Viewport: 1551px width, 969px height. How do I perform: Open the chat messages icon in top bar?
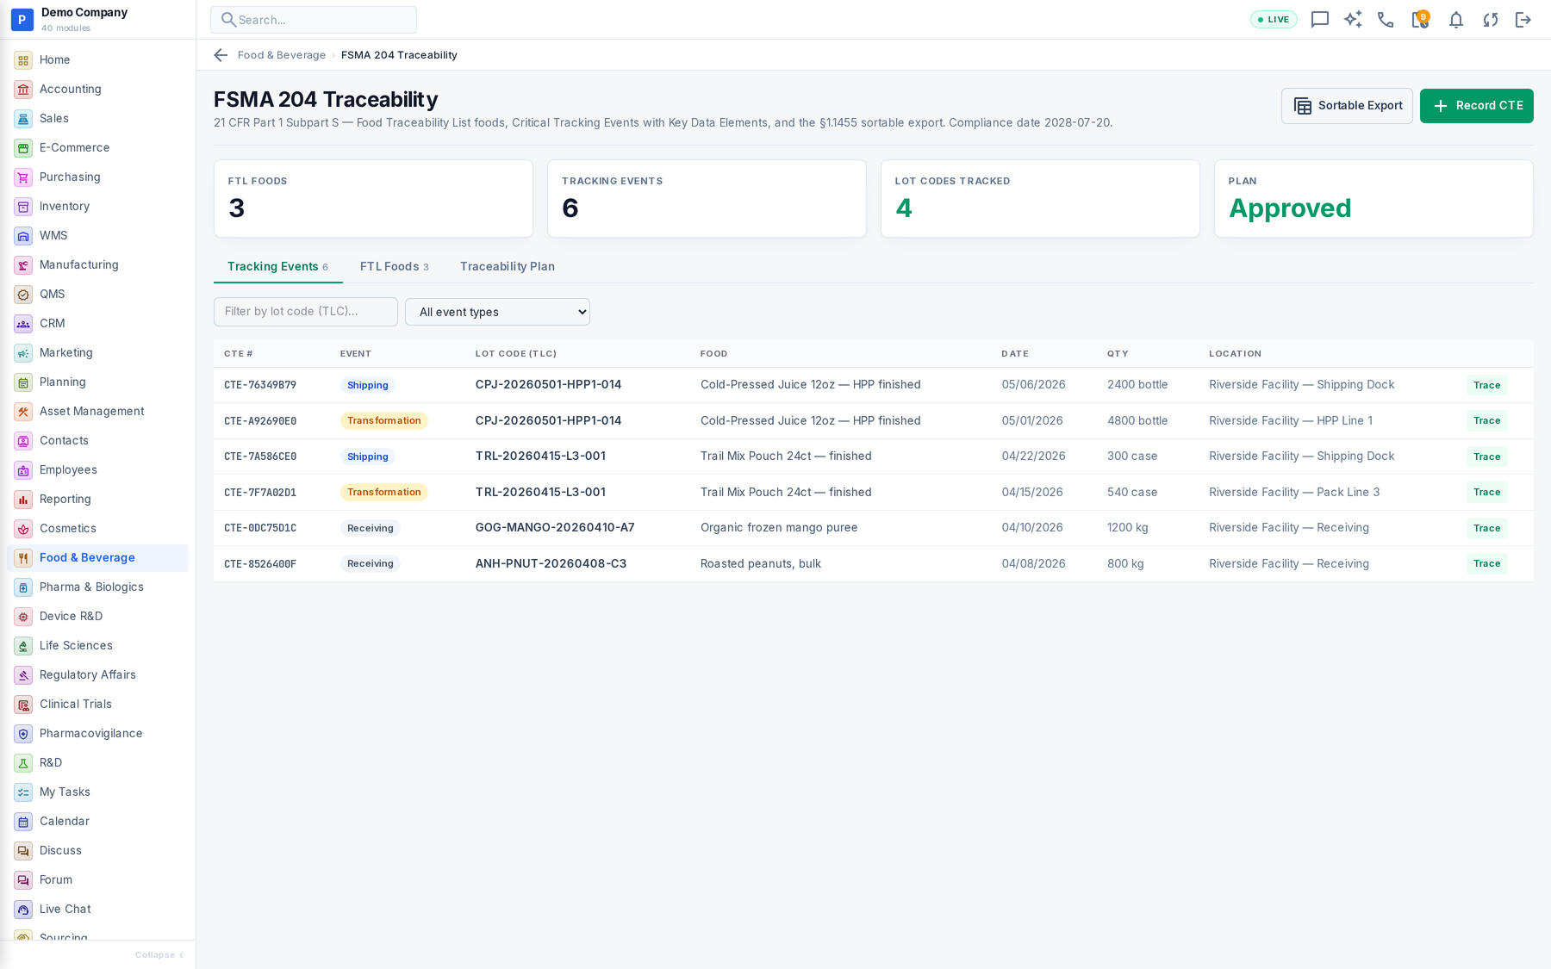pos(1319,20)
